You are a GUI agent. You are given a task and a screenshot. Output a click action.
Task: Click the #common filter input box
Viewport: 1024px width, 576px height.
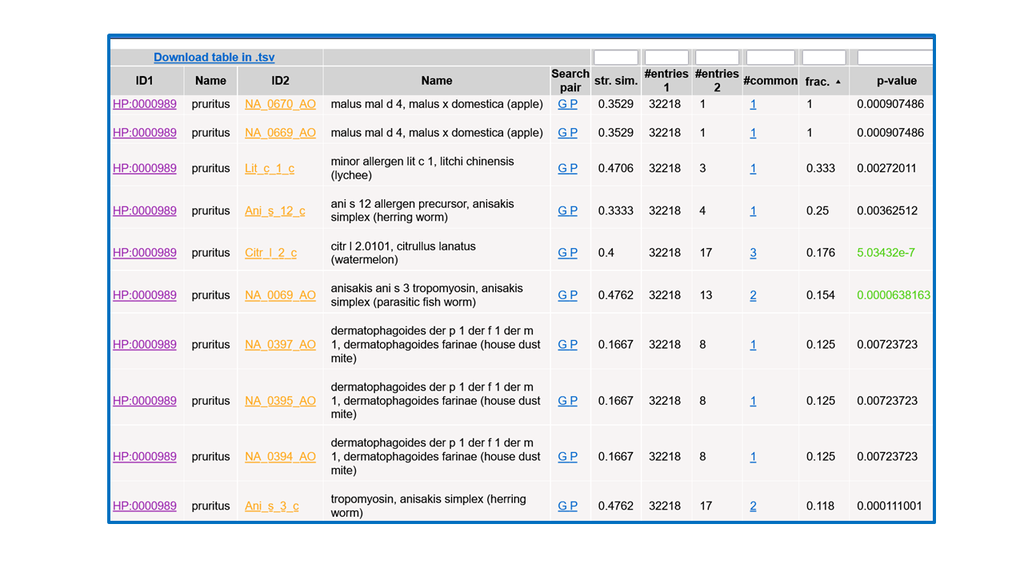(x=770, y=58)
